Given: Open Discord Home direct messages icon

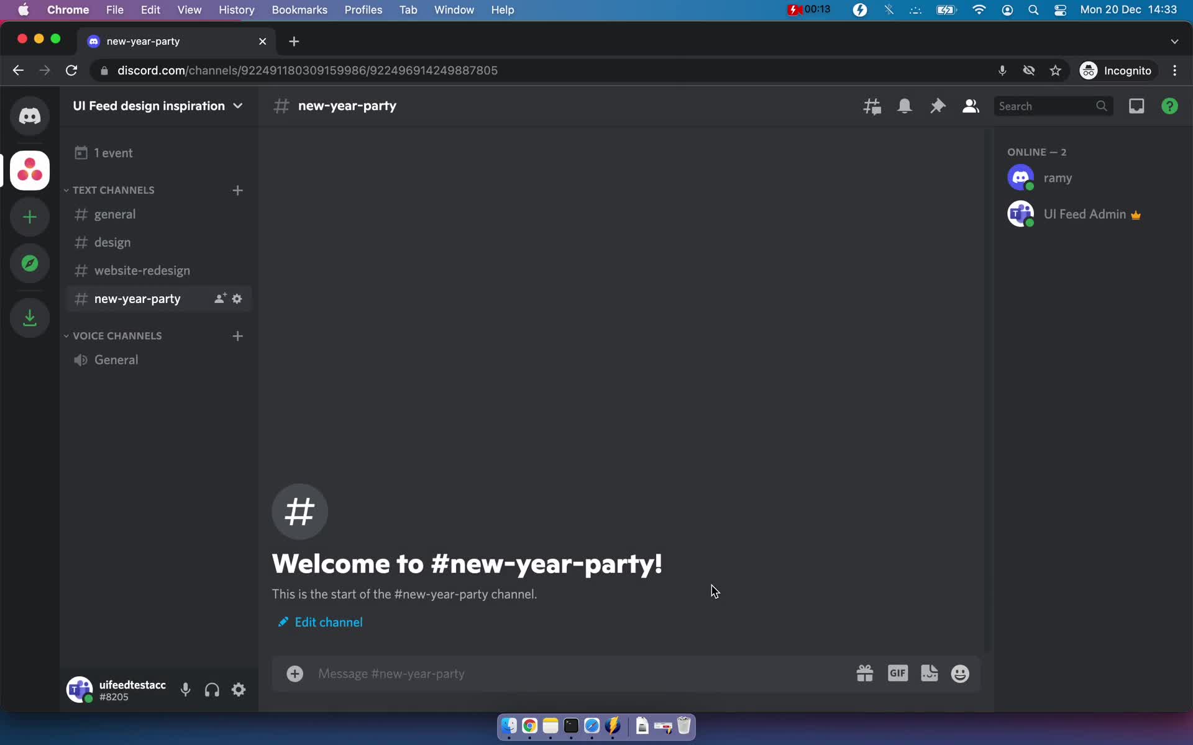Looking at the screenshot, I should [29, 115].
